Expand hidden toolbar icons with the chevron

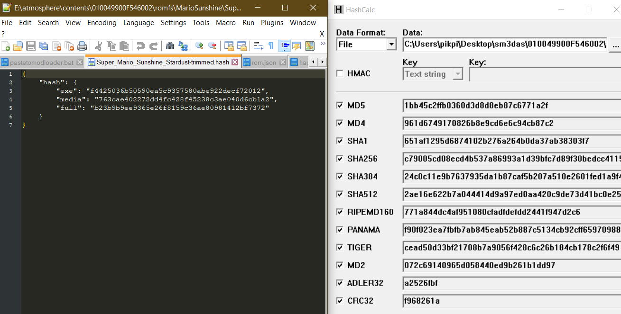[x=323, y=44]
